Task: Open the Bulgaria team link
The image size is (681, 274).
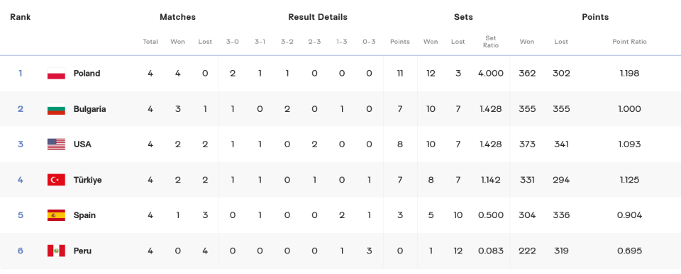Action: 89,109
